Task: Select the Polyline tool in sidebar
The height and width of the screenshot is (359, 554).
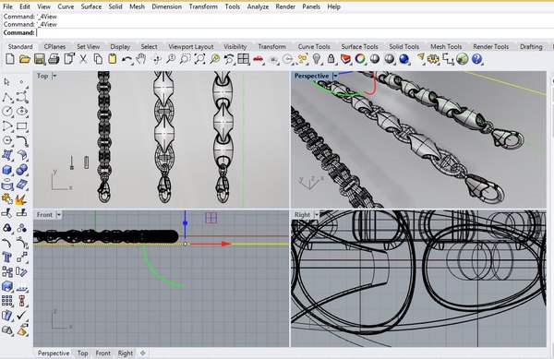Action: point(7,97)
